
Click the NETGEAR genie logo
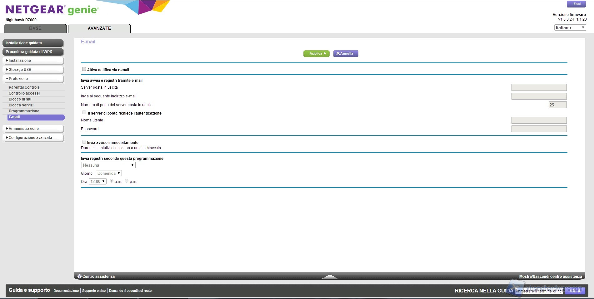pyautogui.click(x=52, y=10)
